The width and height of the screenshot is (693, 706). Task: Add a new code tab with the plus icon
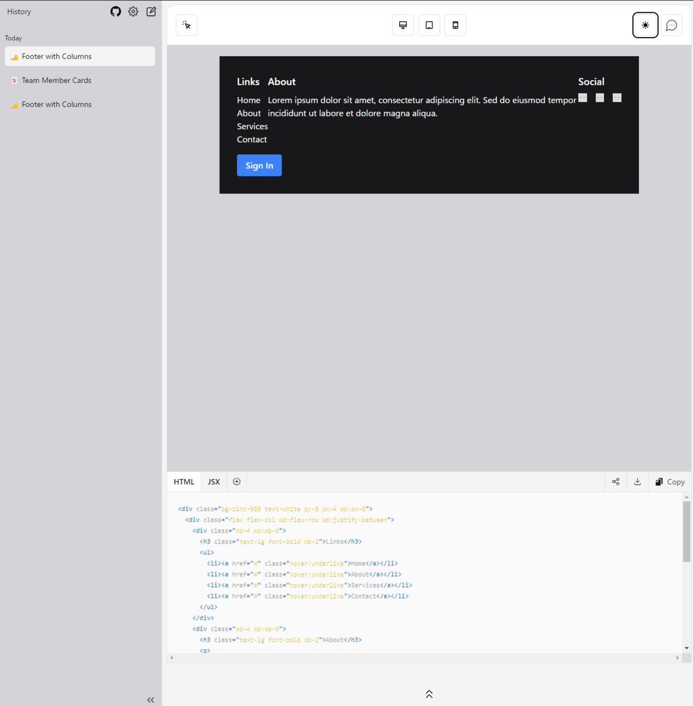click(236, 481)
